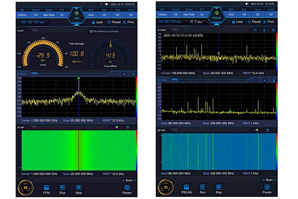Image resolution: width=298 pixels, height=199 pixels.
Task: Click the FFM icon in bottom toolbar
Action: click(x=46, y=189)
